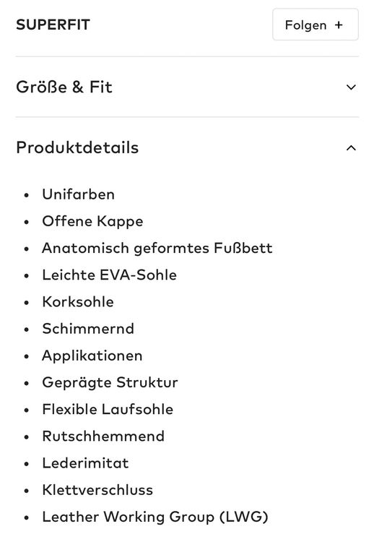Click the Folgen follow button

(316, 25)
